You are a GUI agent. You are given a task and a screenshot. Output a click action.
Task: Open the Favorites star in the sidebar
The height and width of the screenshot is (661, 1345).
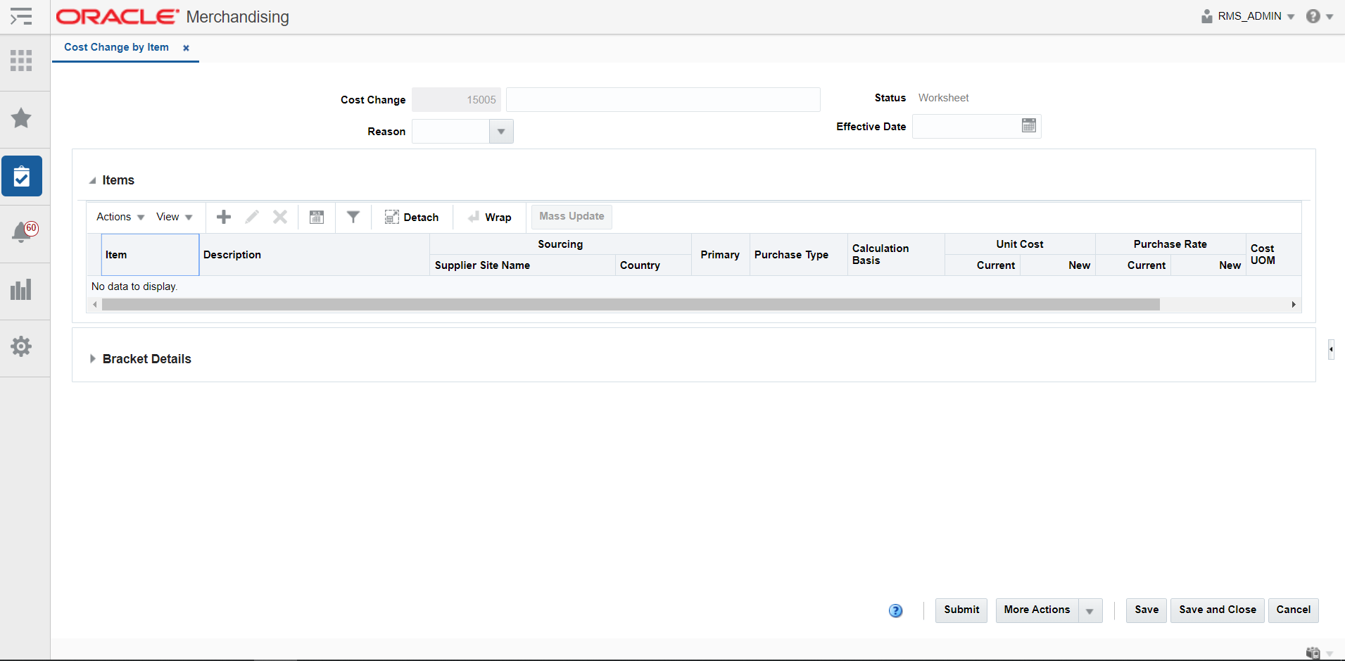(21, 118)
